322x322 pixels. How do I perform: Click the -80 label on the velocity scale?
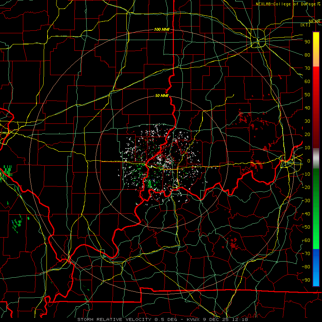pos(306,267)
